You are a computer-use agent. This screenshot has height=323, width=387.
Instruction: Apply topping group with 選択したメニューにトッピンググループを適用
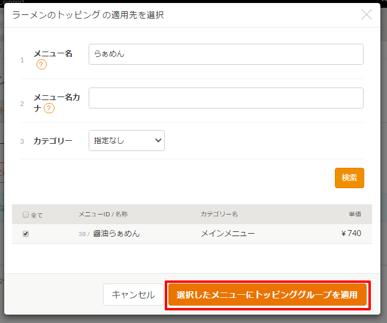[x=267, y=295]
